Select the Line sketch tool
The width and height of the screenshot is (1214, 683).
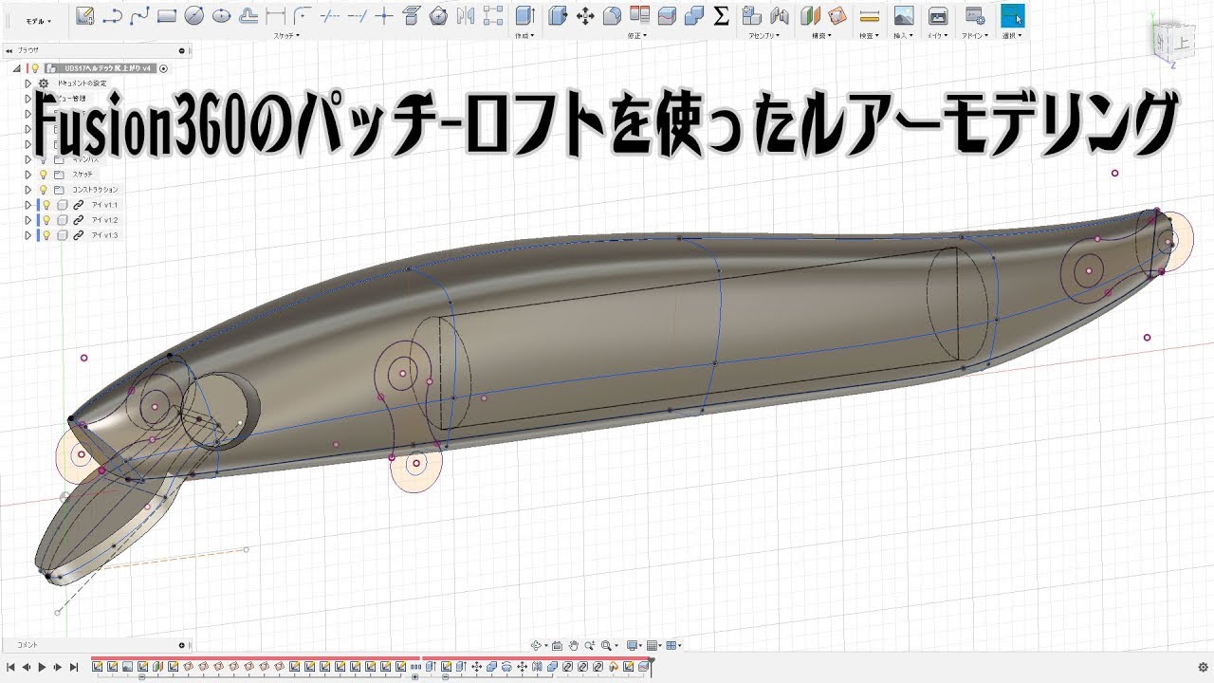click(112, 15)
